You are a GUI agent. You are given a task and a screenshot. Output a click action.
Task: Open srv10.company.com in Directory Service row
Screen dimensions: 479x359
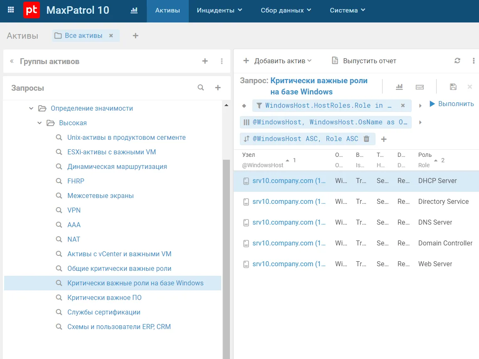click(x=289, y=202)
